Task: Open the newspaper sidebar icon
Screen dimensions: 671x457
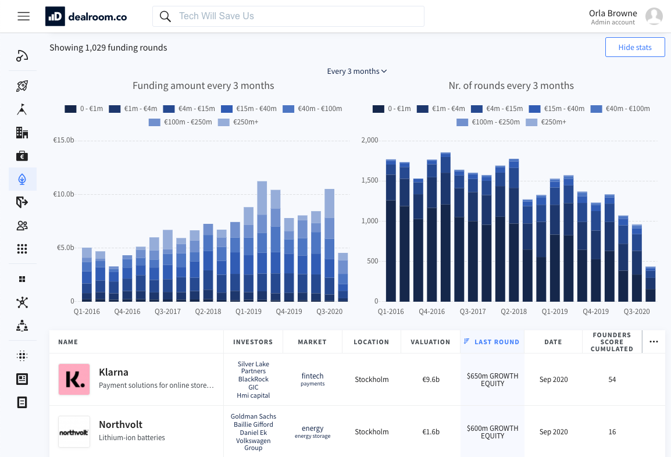Action: (22, 379)
